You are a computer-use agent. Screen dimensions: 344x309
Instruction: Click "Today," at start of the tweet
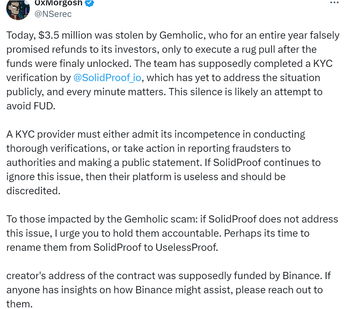pos(21,35)
